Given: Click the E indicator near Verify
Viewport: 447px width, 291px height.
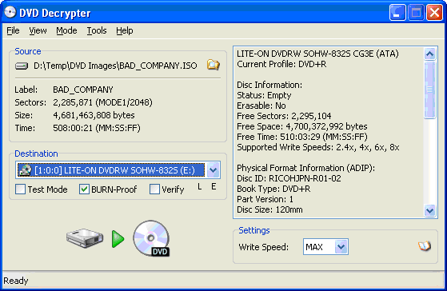Looking at the screenshot, I should [x=214, y=187].
